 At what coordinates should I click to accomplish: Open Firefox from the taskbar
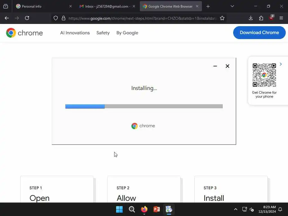144,209
